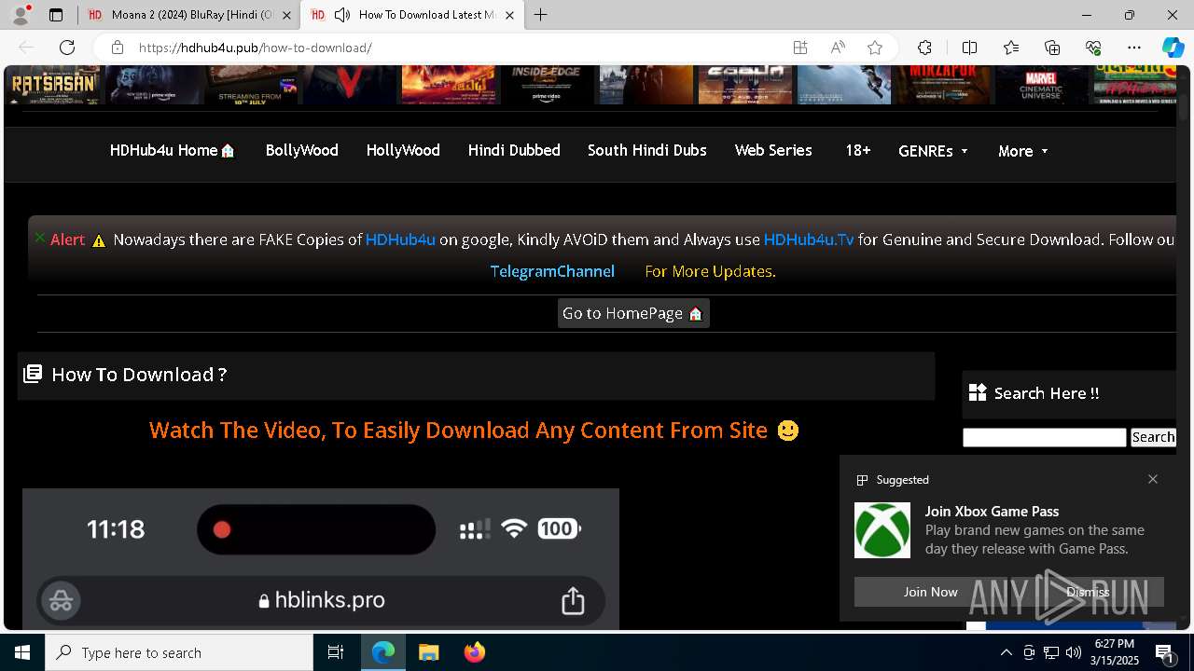Open the Collections icon
1194x671 pixels.
pyautogui.click(x=1052, y=48)
